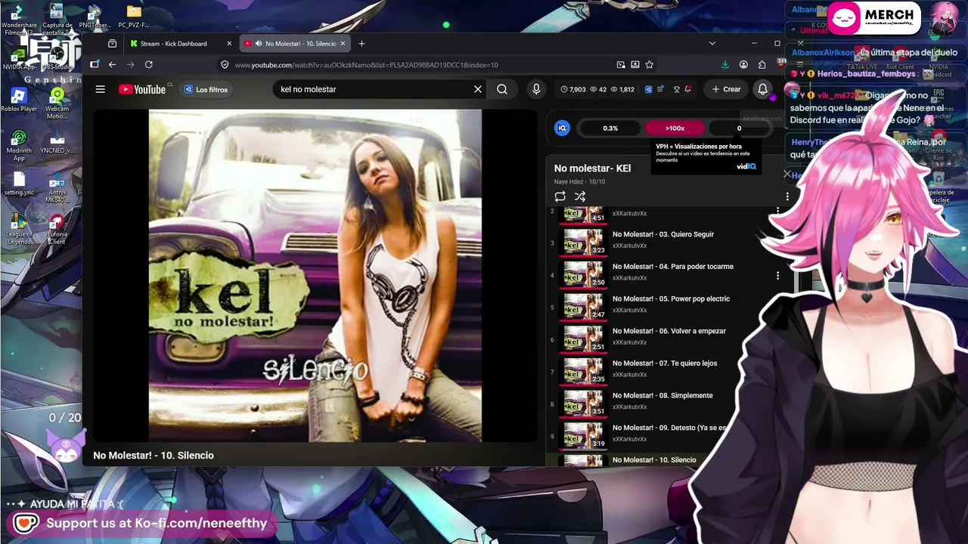Select the 'No Molestar! - 10. Silencio' tab
The image size is (968, 544).
295,44
